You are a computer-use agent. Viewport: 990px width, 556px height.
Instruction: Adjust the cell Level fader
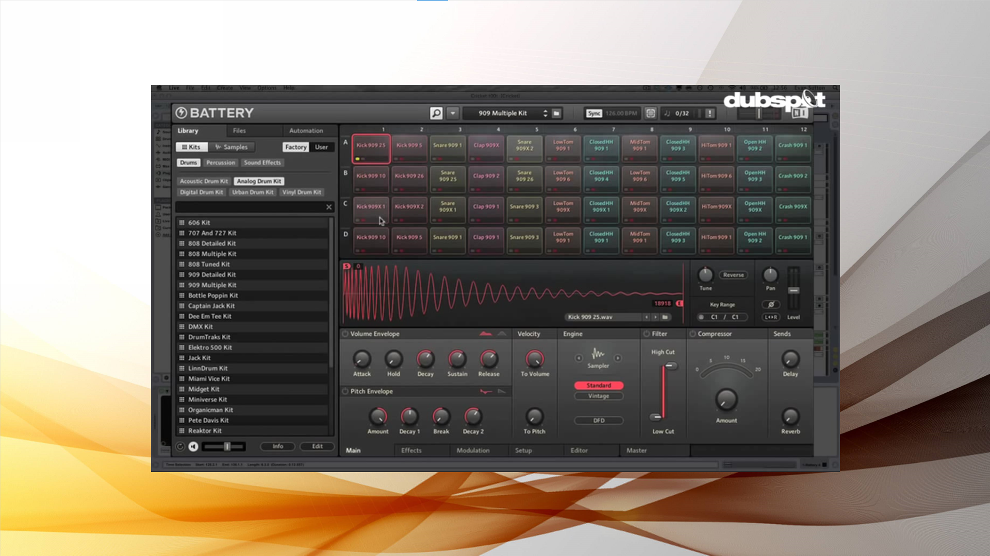[x=794, y=290]
